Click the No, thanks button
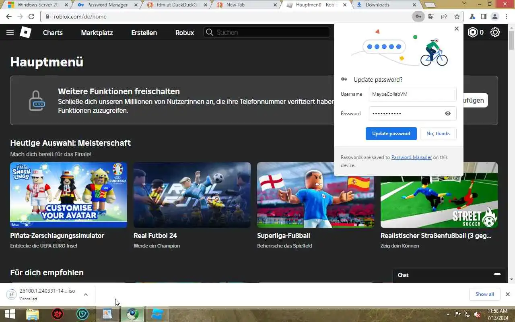 tap(438, 134)
